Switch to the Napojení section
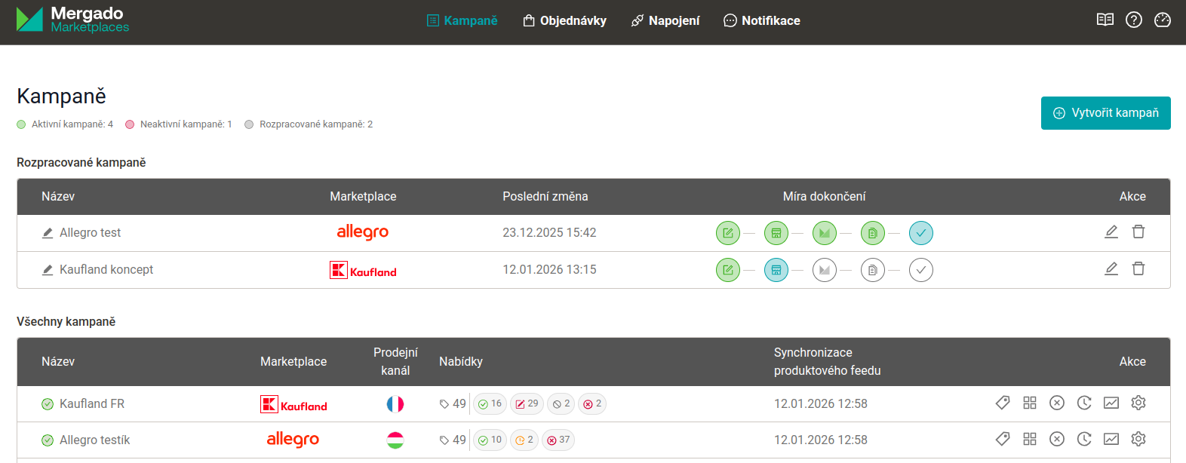Screen dimensions: 1186x463 pos(665,21)
